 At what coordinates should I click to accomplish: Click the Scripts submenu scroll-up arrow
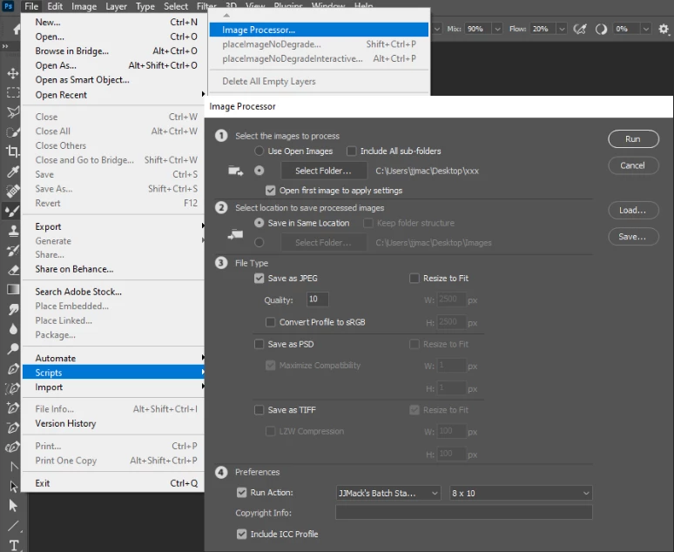[x=226, y=16]
